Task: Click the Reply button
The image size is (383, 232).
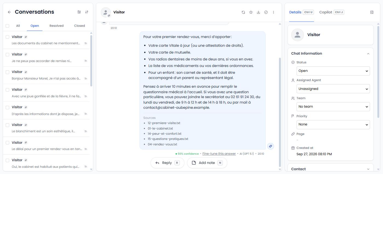Action: (167, 163)
